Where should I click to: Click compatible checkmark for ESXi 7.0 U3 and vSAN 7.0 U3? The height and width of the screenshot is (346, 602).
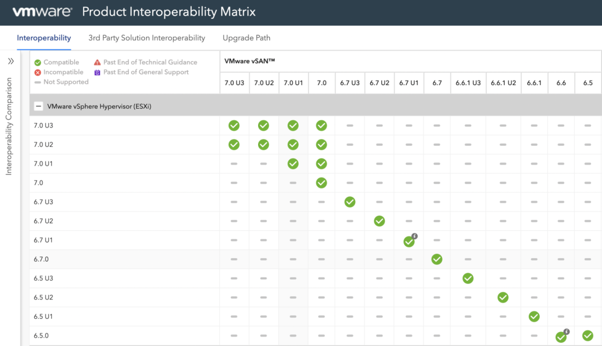pyautogui.click(x=234, y=125)
